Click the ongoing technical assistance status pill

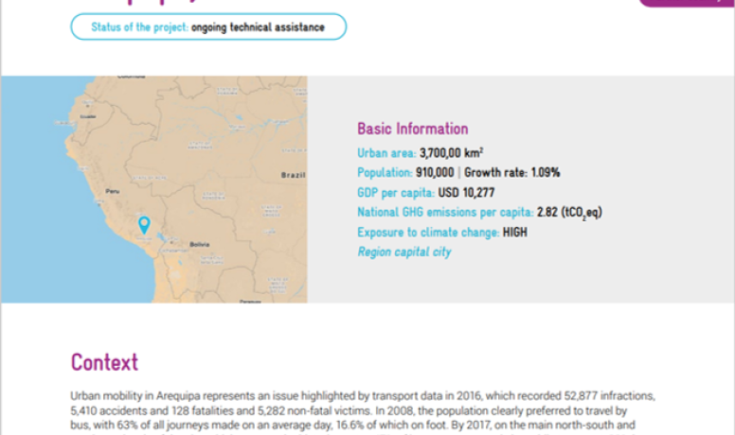pyautogui.click(x=208, y=27)
